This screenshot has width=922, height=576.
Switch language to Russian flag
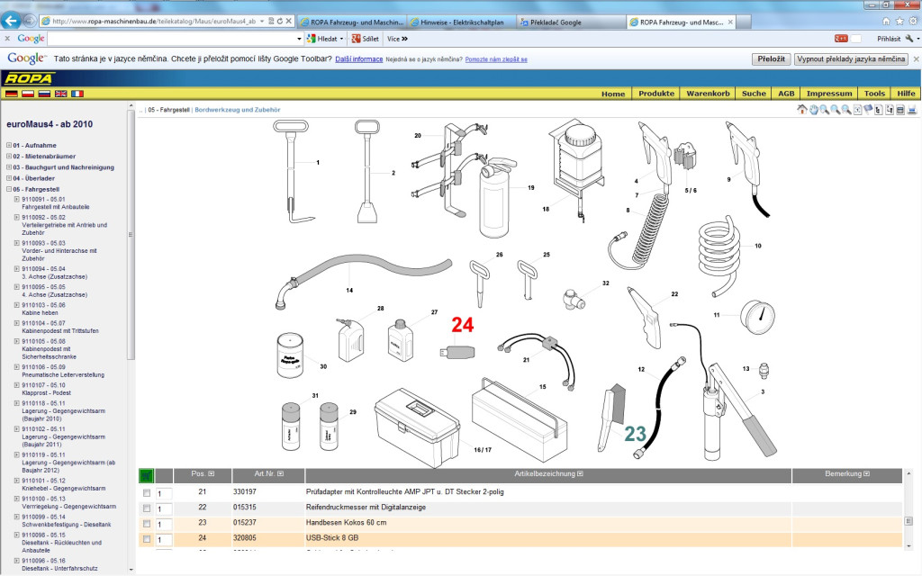[44, 94]
